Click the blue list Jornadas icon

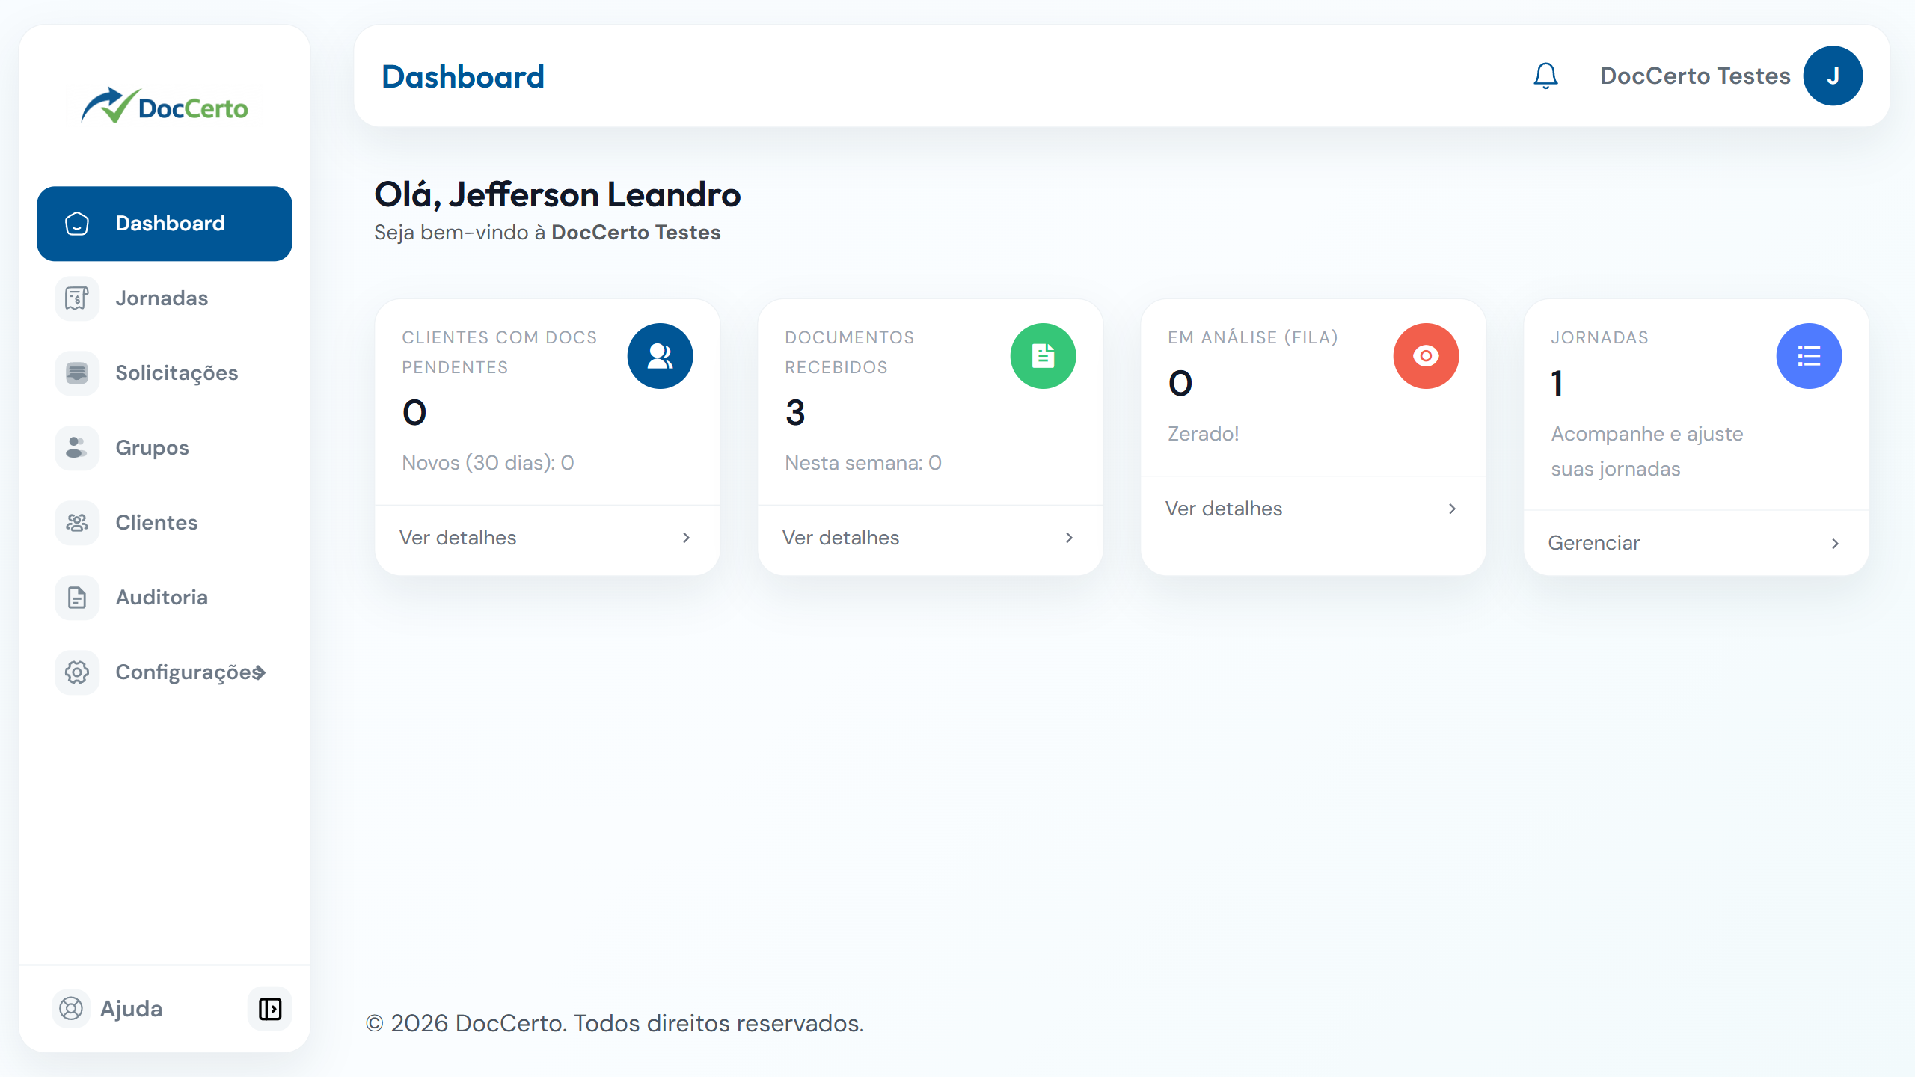pyautogui.click(x=1809, y=356)
